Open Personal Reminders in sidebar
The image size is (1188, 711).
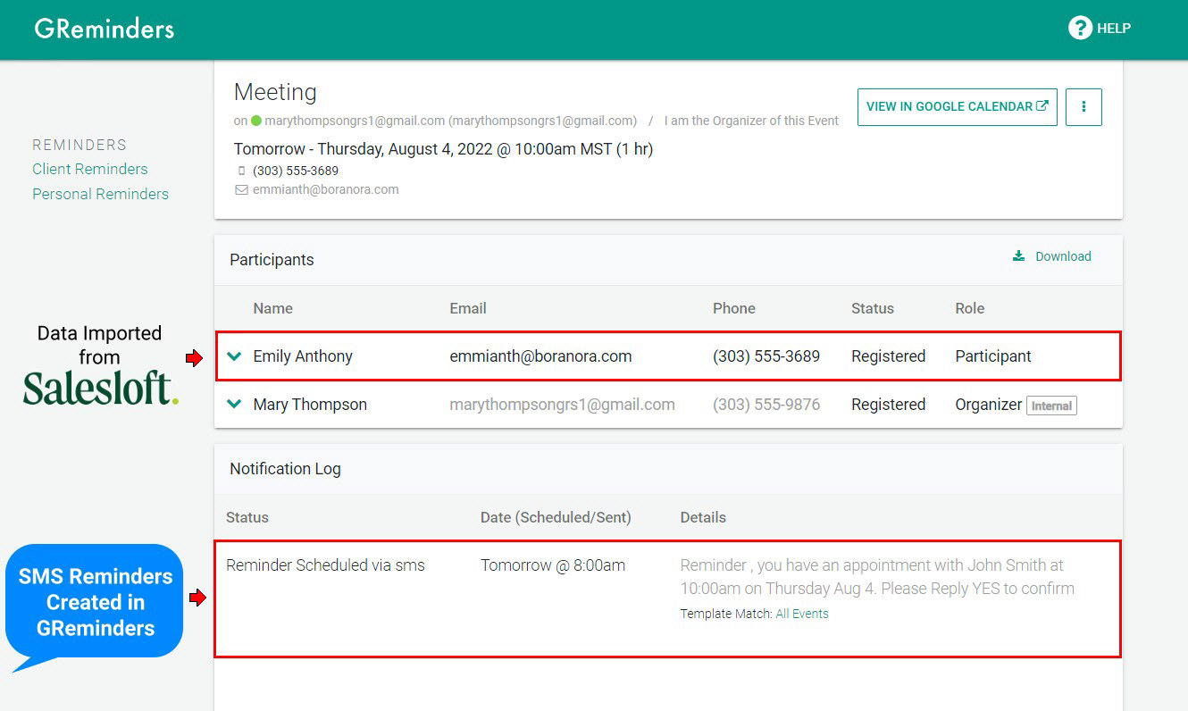(100, 194)
